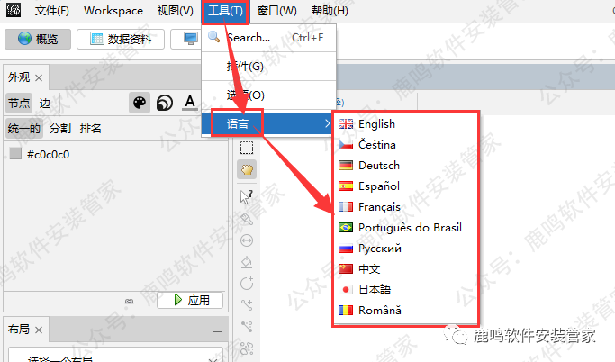615x362 pixels.
Task: Click the 应用 (Apply) button
Action: point(190,300)
